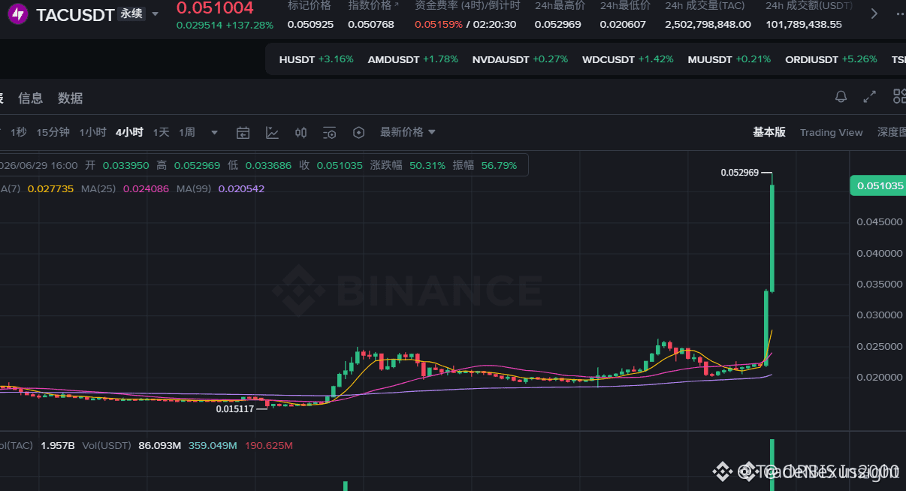The height and width of the screenshot is (491, 906).
Task: Click the volume value 359.049M
Action: pyautogui.click(x=212, y=446)
